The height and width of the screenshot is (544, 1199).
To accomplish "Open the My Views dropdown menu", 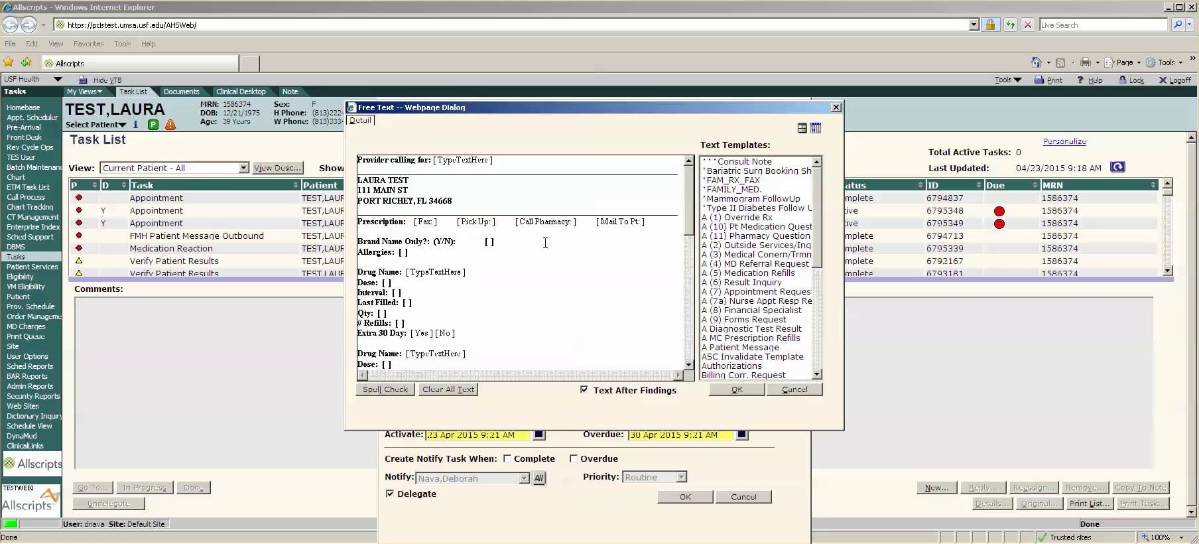I will 84,92.
